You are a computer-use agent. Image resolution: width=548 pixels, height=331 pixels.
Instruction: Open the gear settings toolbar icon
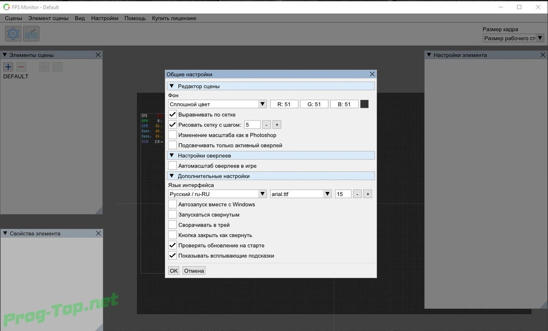click(13, 34)
